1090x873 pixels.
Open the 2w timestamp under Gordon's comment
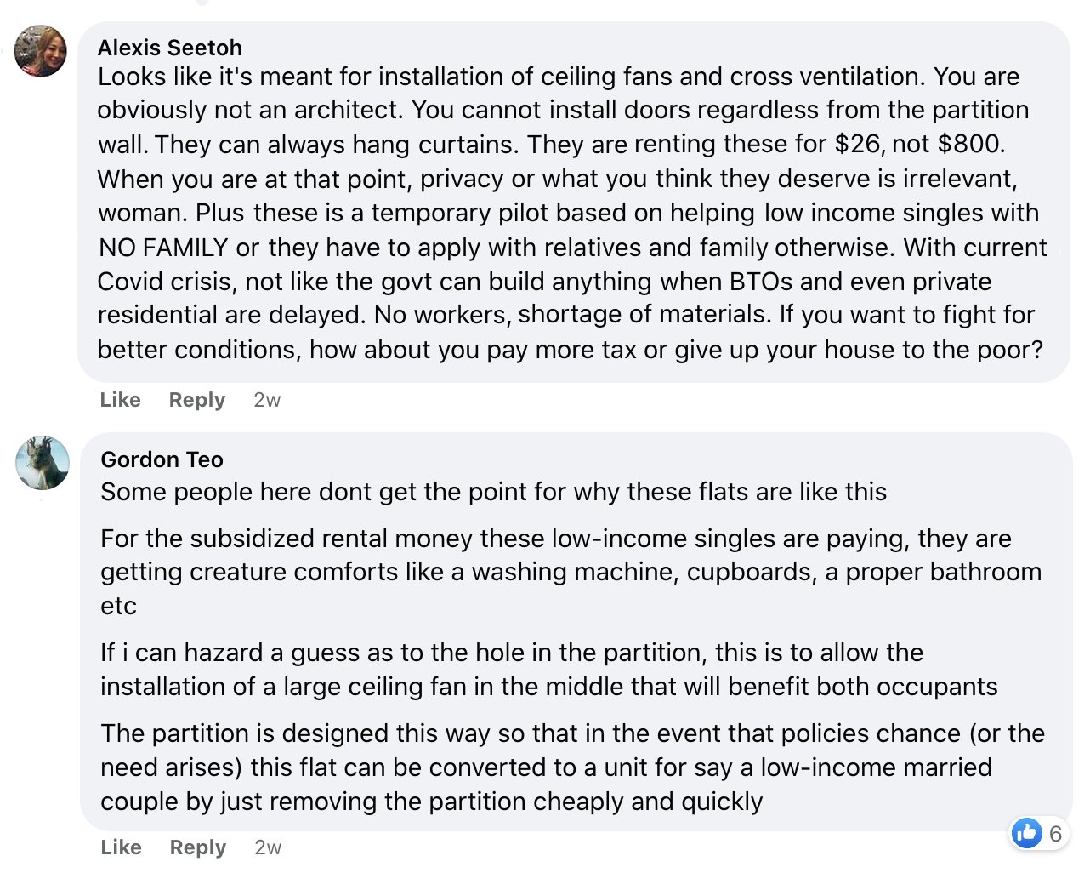click(x=268, y=847)
